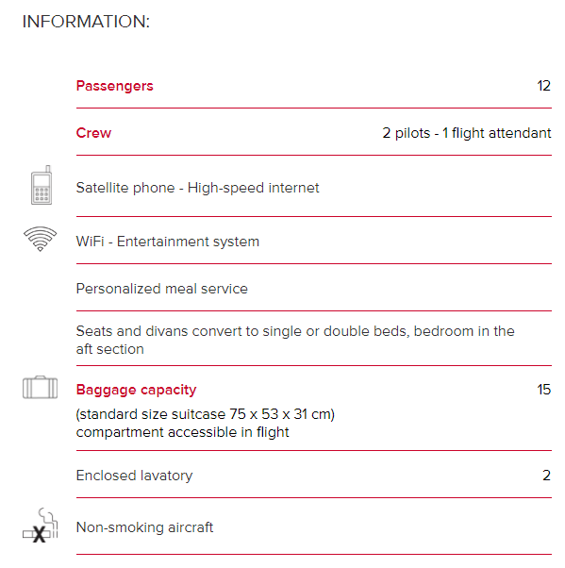Click the WiFi signal icon
Viewport: 565px width, 568px height.
(41, 239)
